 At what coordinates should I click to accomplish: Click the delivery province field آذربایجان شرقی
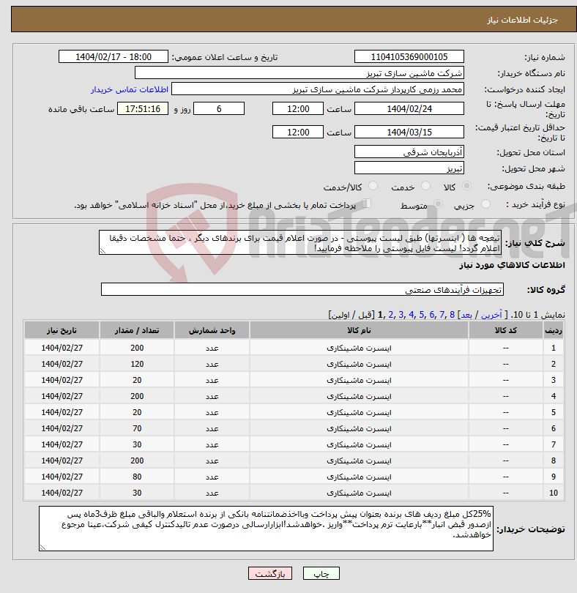coord(409,152)
